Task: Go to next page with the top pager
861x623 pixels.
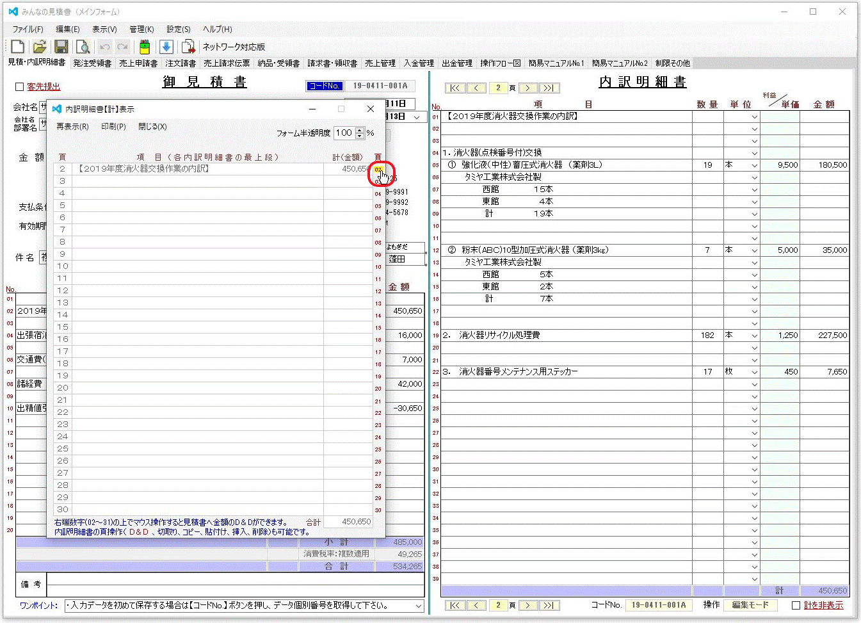Action: [527, 88]
